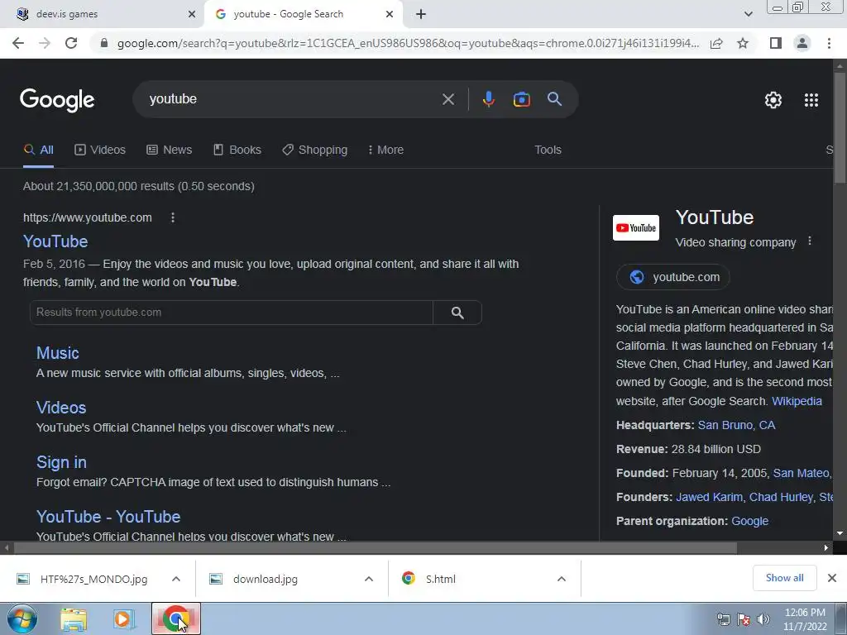Submit search with magnifier icon
This screenshot has width=847, height=635.
[x=554, y=99]
